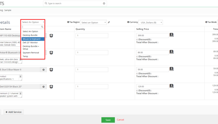This screenshot has width=218, height=124.
Task: Click selling price field showing 59.00
Action: (153, 70)
